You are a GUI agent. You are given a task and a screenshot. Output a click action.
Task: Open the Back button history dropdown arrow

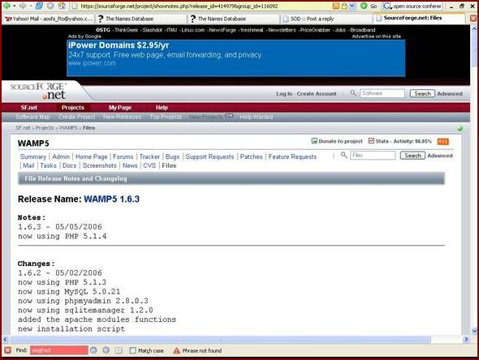pos(15,6)
